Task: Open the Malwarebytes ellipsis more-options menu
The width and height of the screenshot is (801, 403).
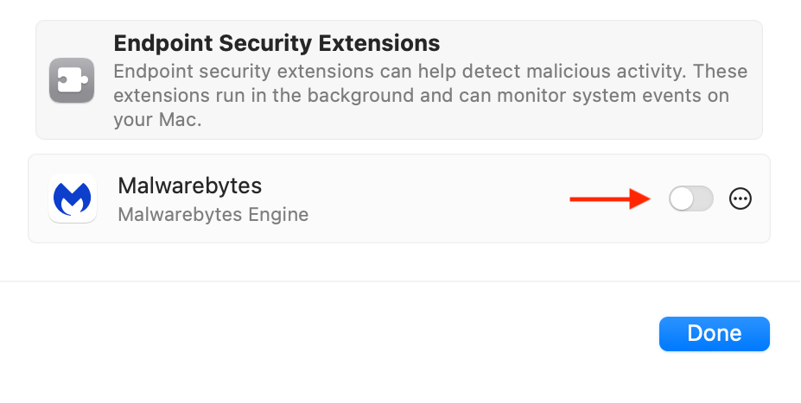Action: click(x=741, y=199)
